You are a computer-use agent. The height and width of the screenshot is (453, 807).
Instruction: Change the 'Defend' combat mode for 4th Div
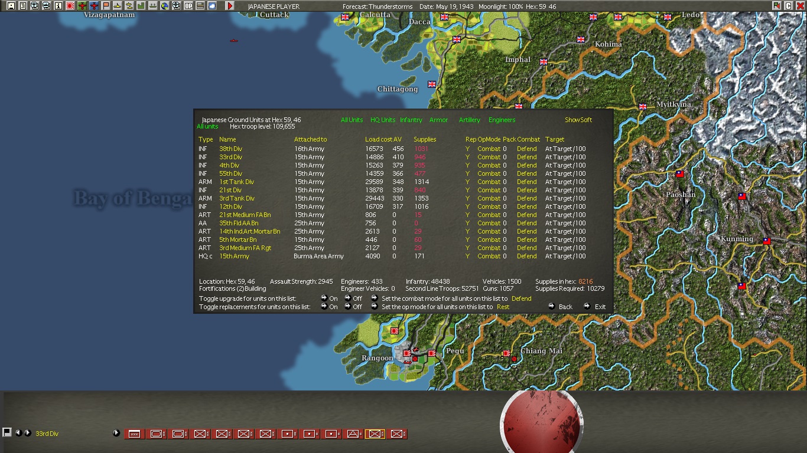tap(527, 166)
